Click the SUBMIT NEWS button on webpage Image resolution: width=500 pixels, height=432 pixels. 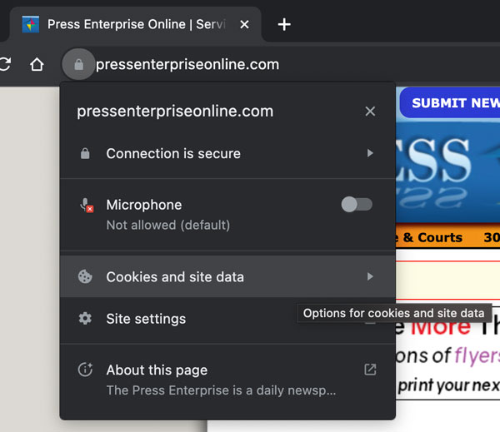pyautogui.click(x=450, y=102)
